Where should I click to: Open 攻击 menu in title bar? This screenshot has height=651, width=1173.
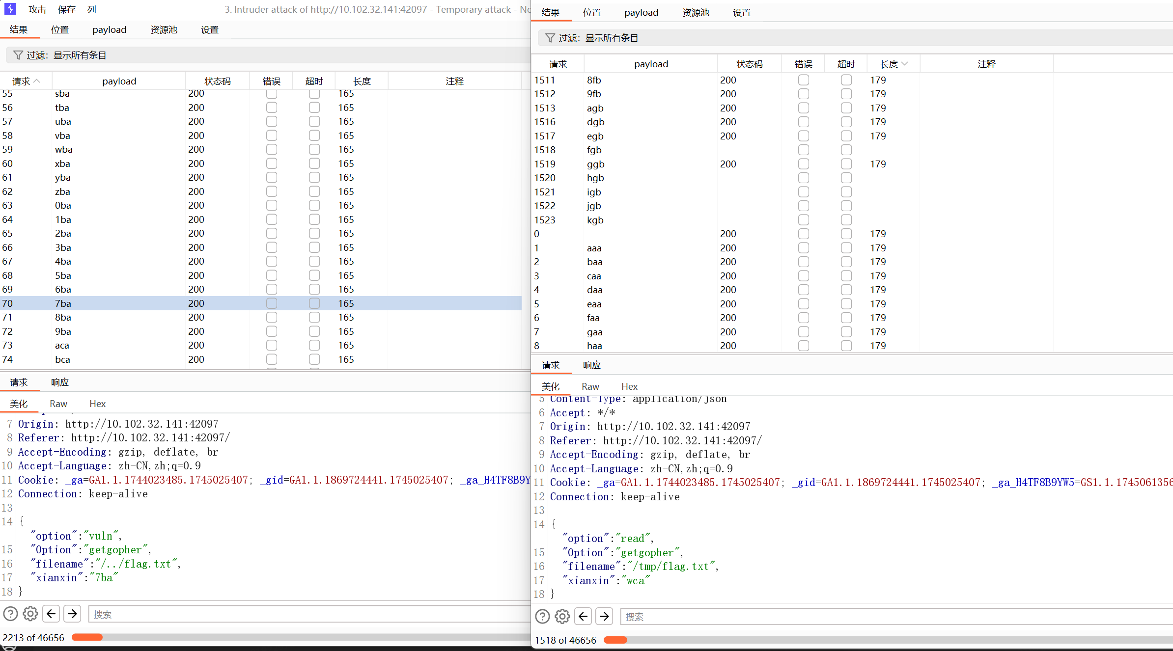coord(37,9)
